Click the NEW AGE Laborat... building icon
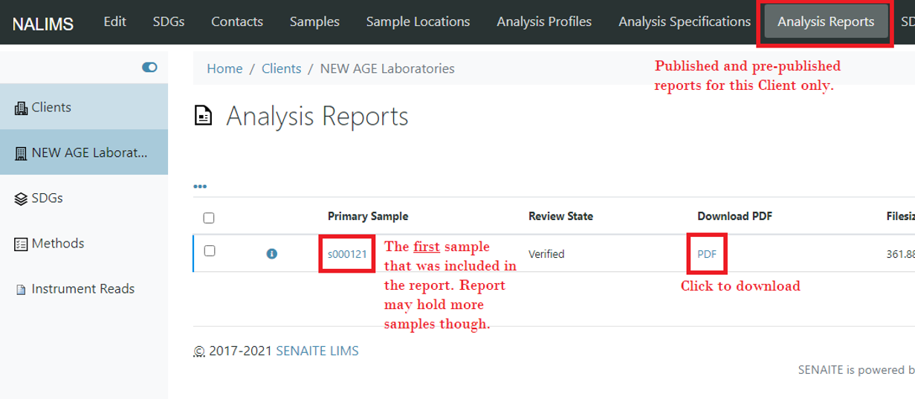915x399 pixels. [x=21, y=154]
